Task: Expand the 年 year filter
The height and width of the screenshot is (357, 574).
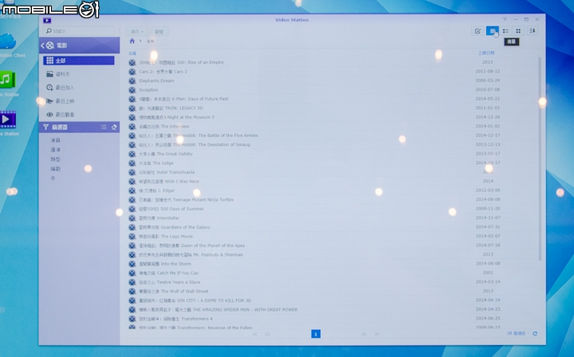Action: coord(53,178)
